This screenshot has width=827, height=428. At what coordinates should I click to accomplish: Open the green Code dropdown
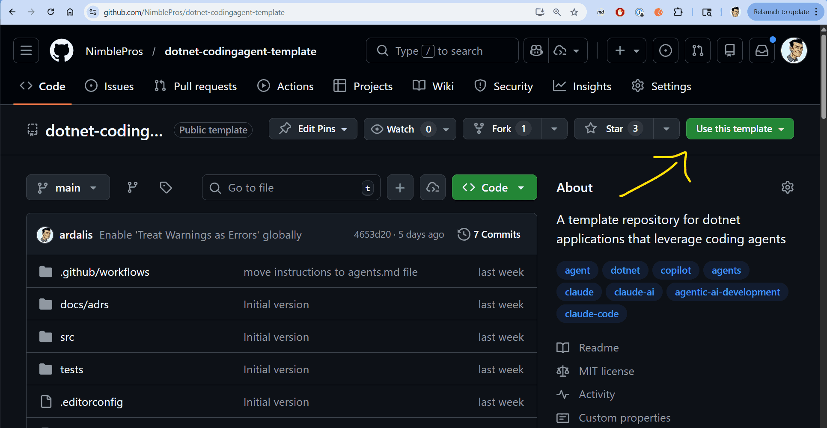click(x=494, y=187)
